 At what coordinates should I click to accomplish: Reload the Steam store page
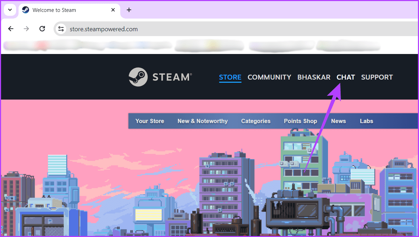(x=42, y=29)
